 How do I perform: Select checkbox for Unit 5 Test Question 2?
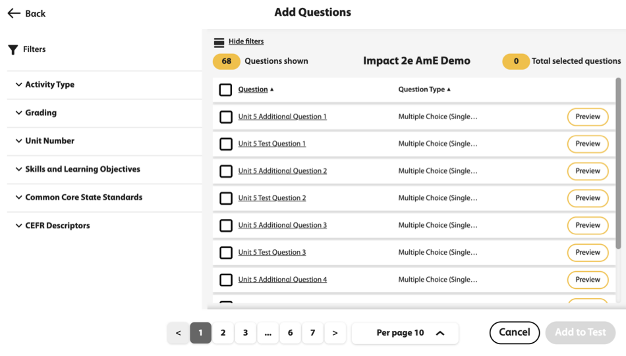coord(225,198)
